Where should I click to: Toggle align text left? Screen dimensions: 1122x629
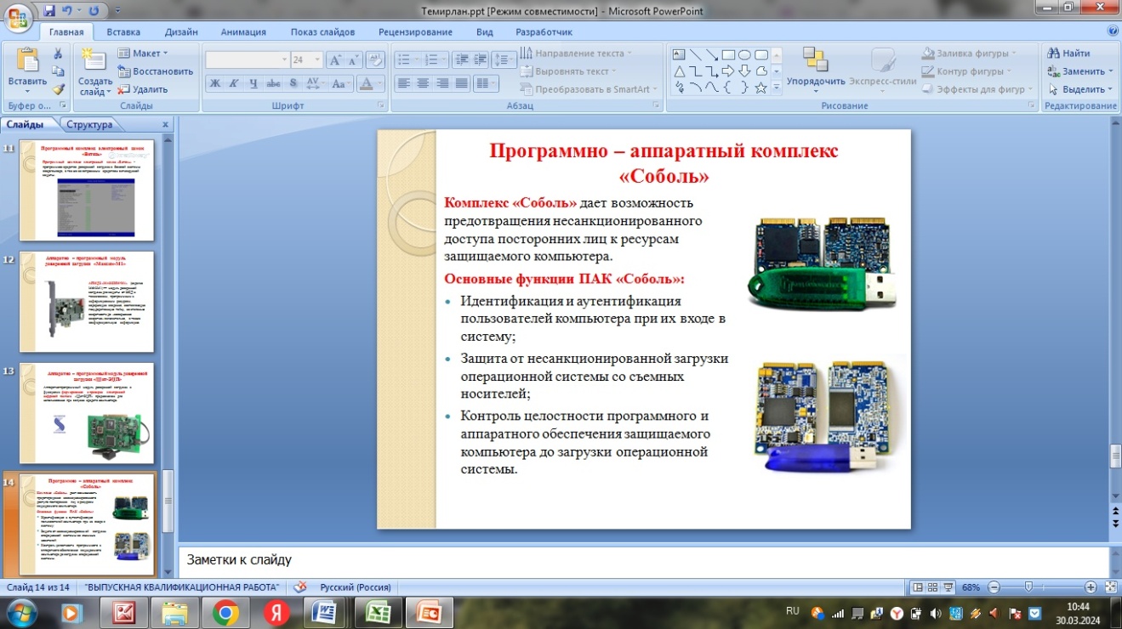[404, 83]
